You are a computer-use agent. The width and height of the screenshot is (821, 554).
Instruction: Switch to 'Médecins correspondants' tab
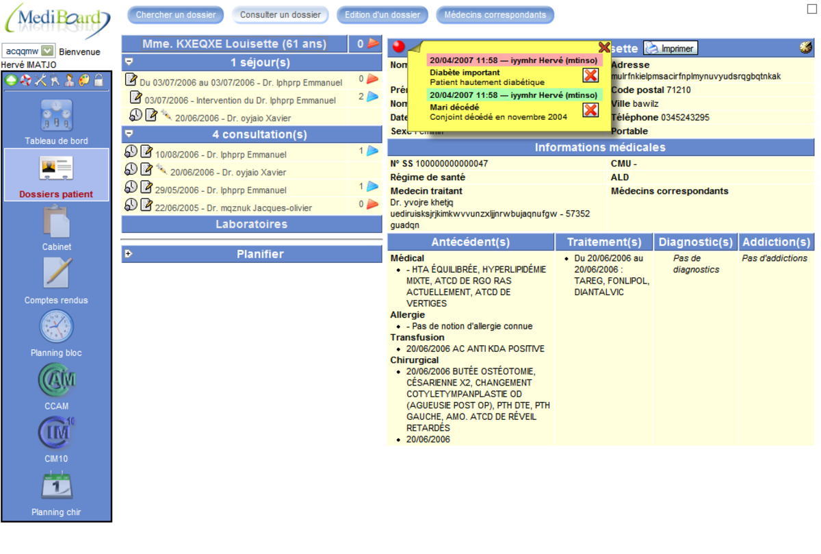pyautogui.click(x=495, y=15)
